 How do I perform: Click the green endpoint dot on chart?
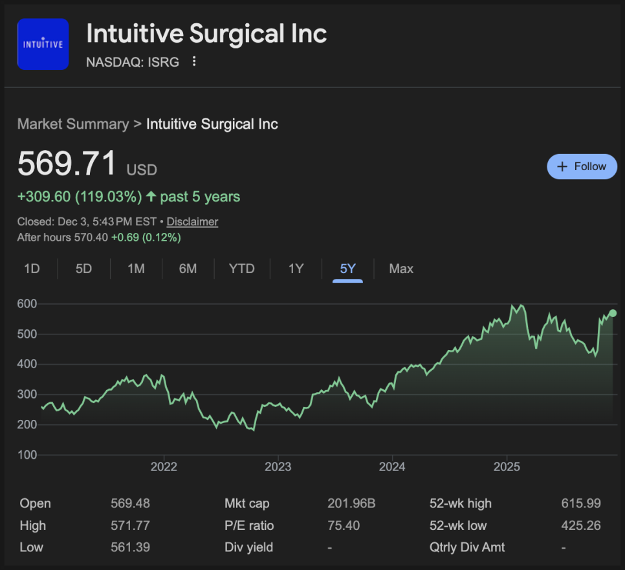613,313
